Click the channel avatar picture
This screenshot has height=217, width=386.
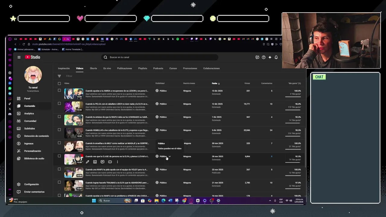[33, 75]
